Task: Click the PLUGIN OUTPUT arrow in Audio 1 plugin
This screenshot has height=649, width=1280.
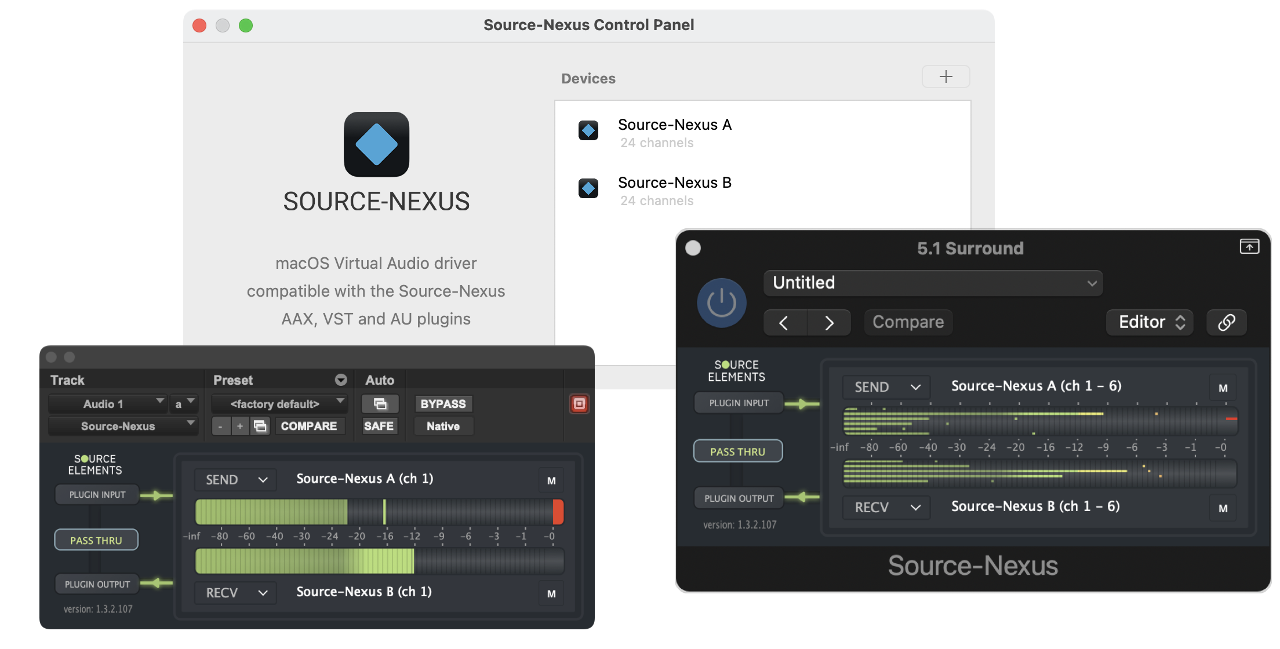Action: click(157, 583)
